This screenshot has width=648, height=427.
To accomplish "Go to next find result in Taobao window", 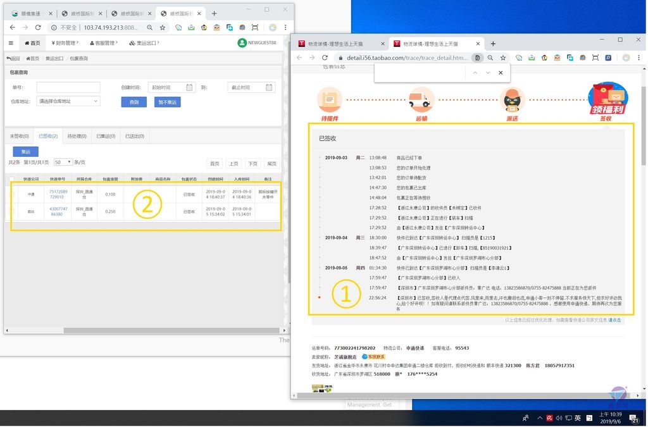I will point(488,73).
